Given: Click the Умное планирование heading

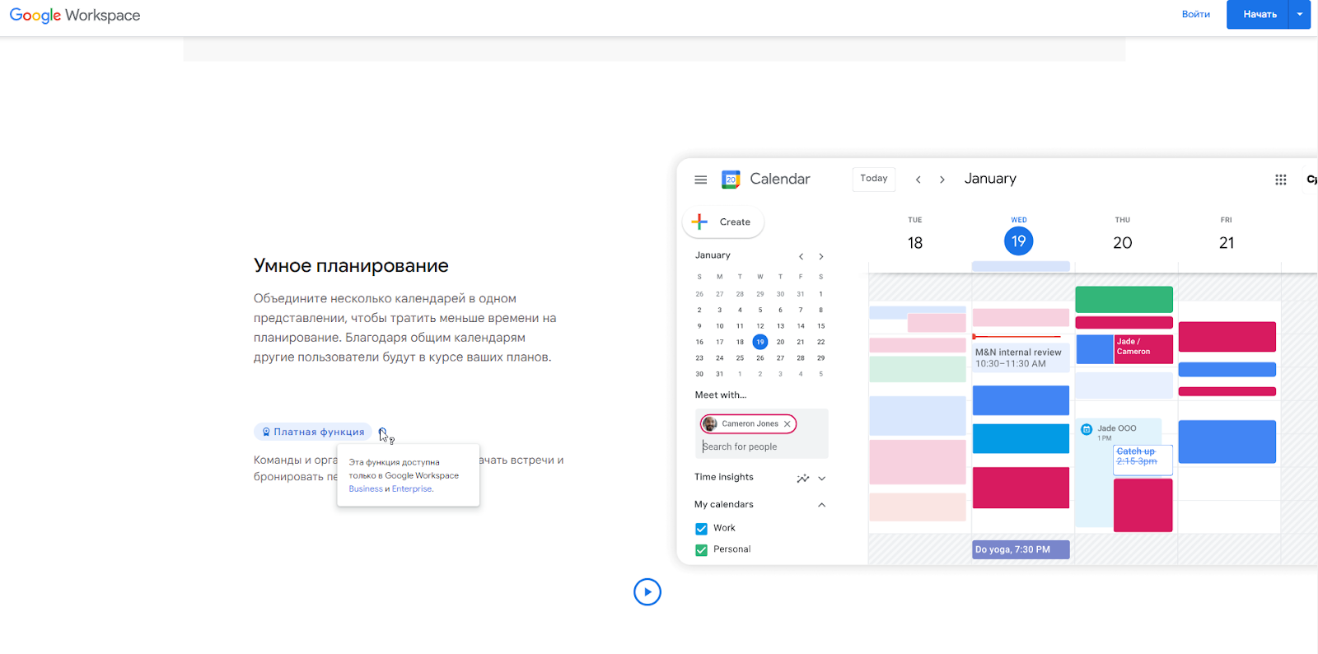Looking at the screenshot, I should [x=351, y=265].
